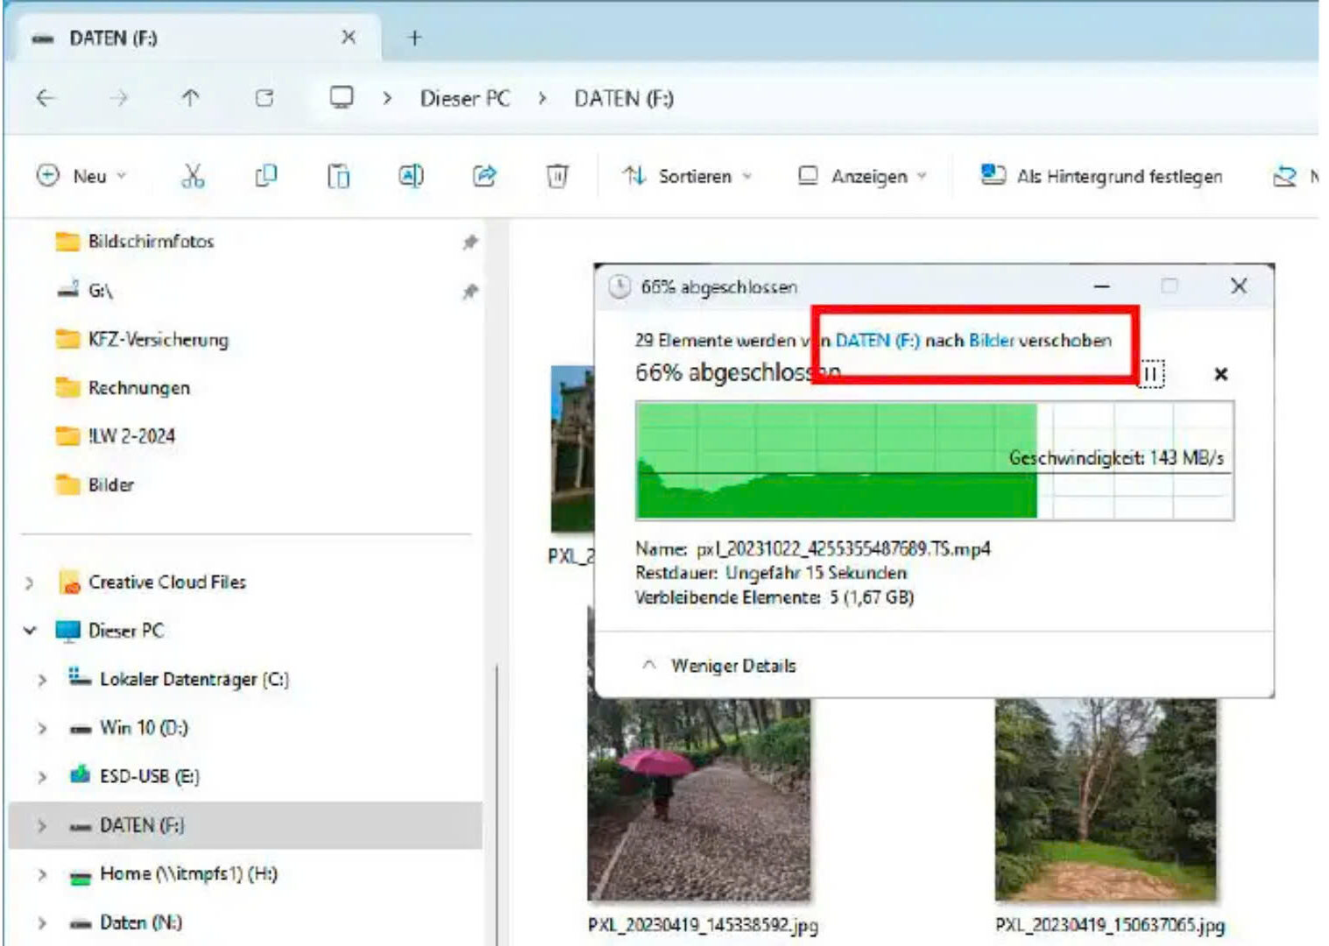Open a new tab with plus button
This screenshot has width=1329, height=946.
(414, 38)
